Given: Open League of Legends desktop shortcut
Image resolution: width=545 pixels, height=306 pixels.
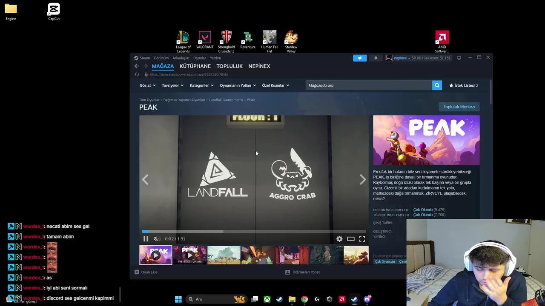Looking at the screenshot, I should (x=183, y=42).
